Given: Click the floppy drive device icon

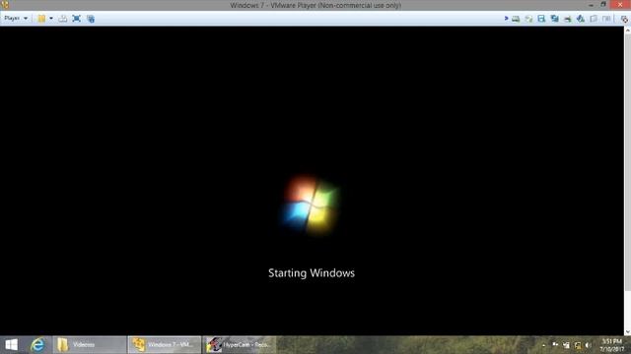Looking at the screenshot, I should pyautogui.click(x=541, y=19).
